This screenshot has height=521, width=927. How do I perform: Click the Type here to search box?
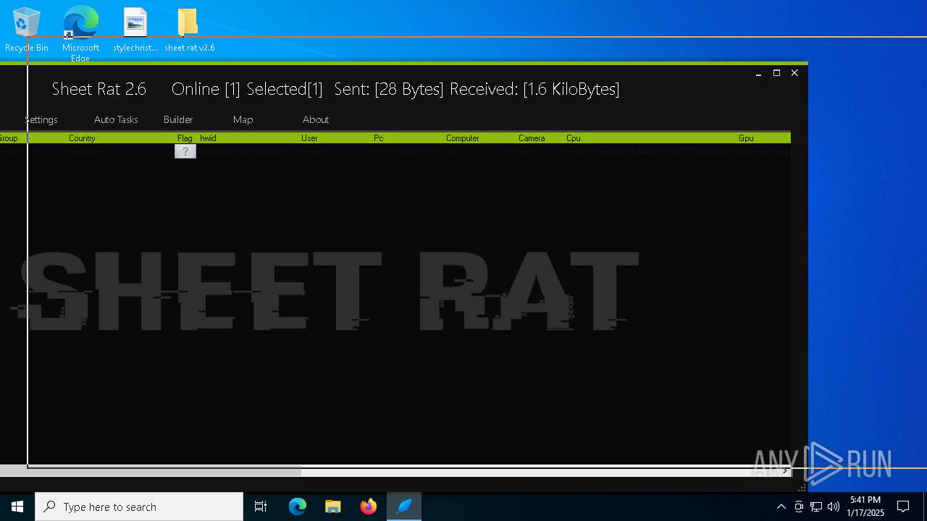tap(139, 507)
